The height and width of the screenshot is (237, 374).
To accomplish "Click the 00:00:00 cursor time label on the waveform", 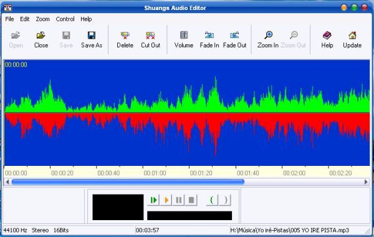I will (x=16, y=65).
